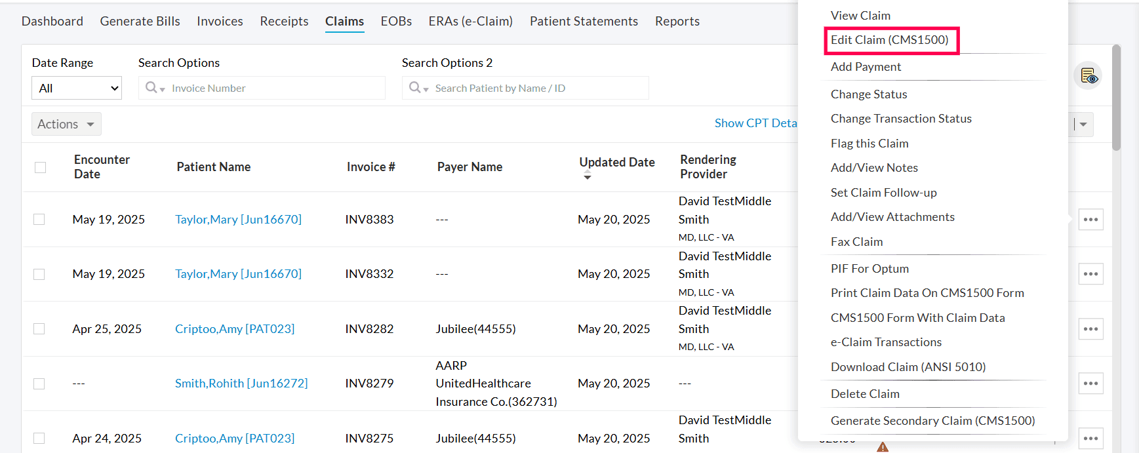Switch to the Receipts tab
The height and width of the screenshot is (453, 1139).
click(284, 21)
